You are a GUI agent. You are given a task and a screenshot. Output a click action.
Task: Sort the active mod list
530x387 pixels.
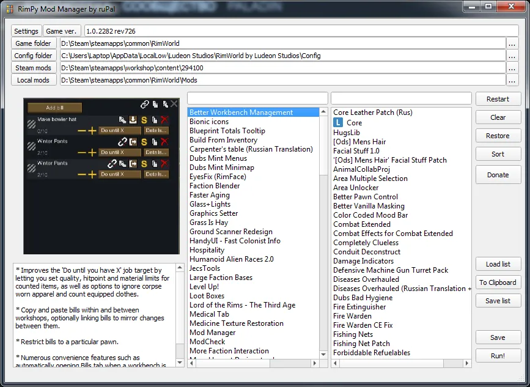tap(498, 154)
